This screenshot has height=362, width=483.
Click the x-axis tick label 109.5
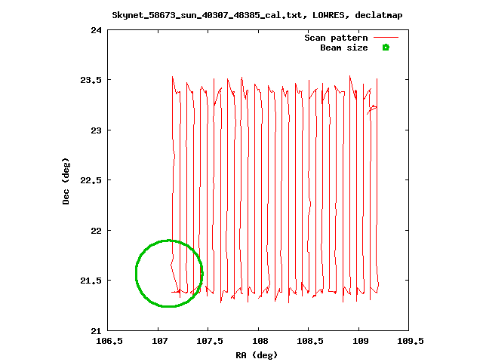tap(411, 341)
